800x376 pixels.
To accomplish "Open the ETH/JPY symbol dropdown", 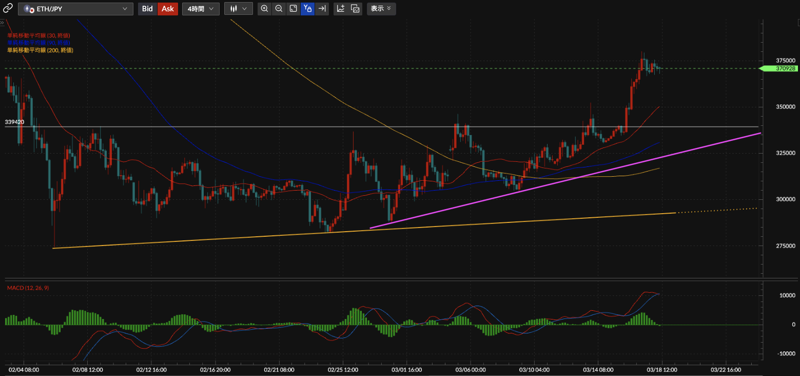I will point(75,9).
